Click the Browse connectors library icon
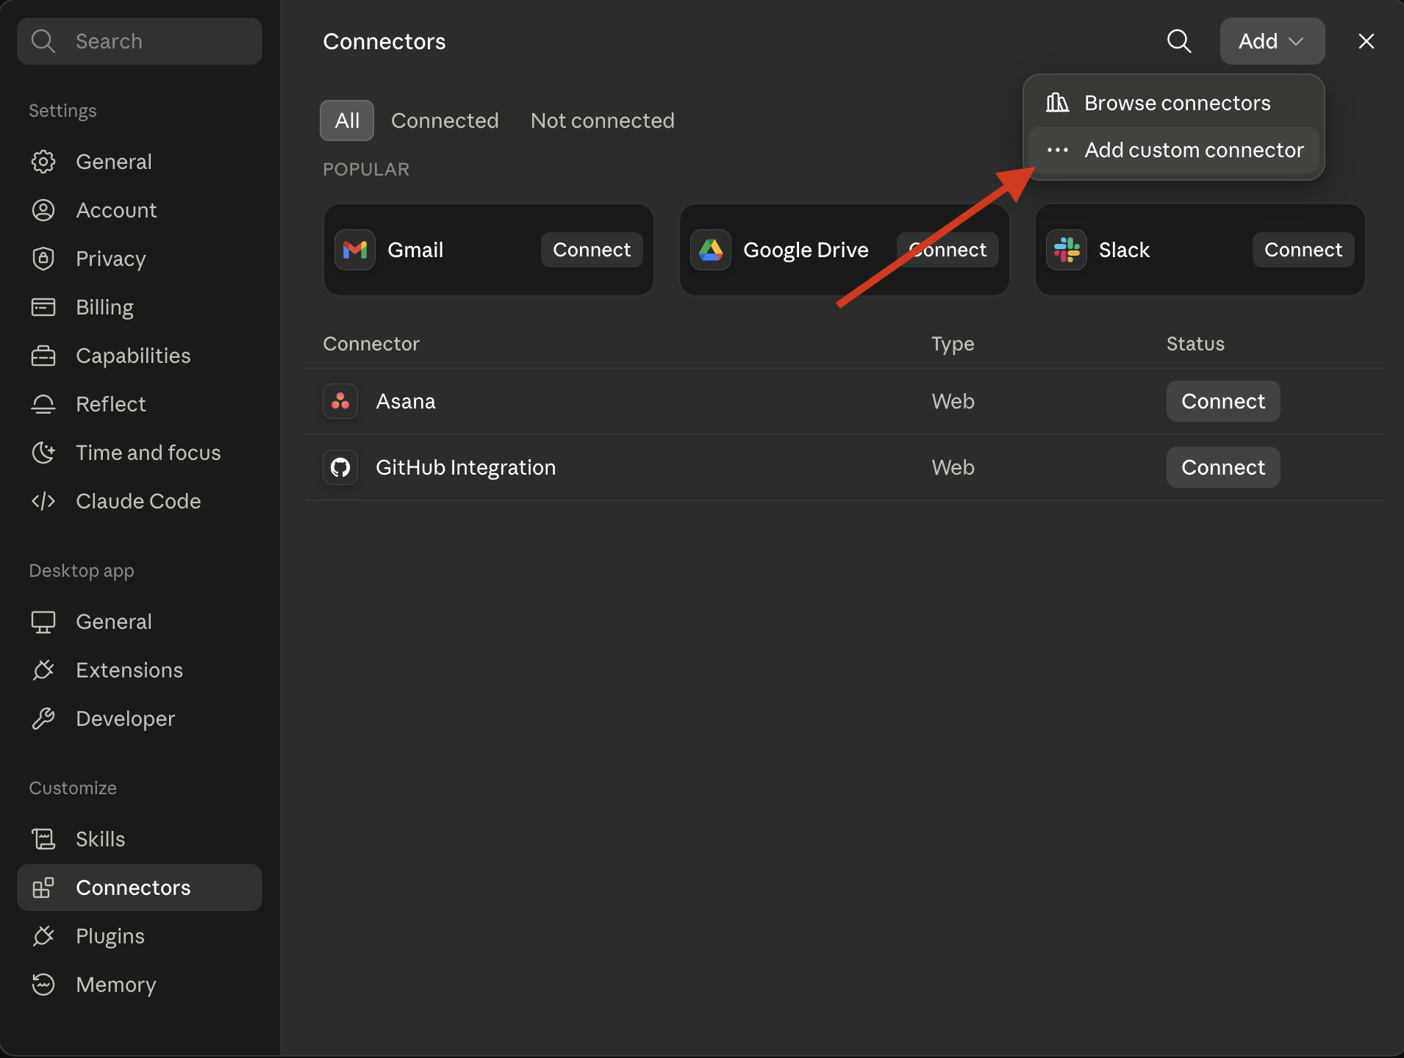This screenshot has width=1404, height=1058. [x=1057, y=103]
